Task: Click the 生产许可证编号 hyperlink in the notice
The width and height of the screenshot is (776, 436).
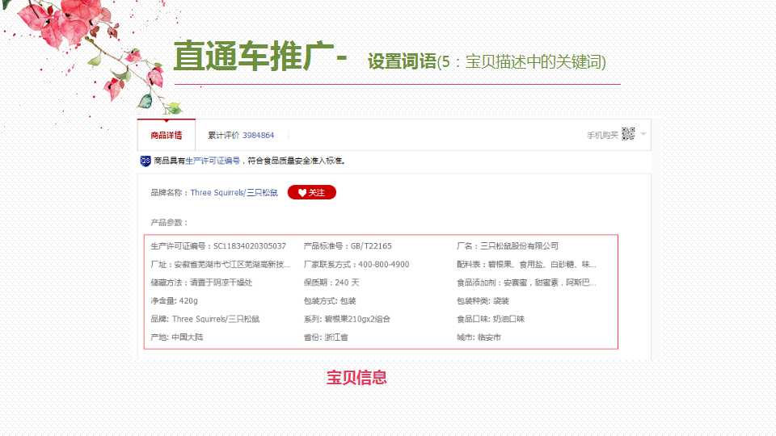Action: point(213,161)
